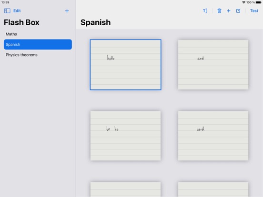Select the Spanish deck in sidebar
The image size is (263, 197).
[38, 44]
